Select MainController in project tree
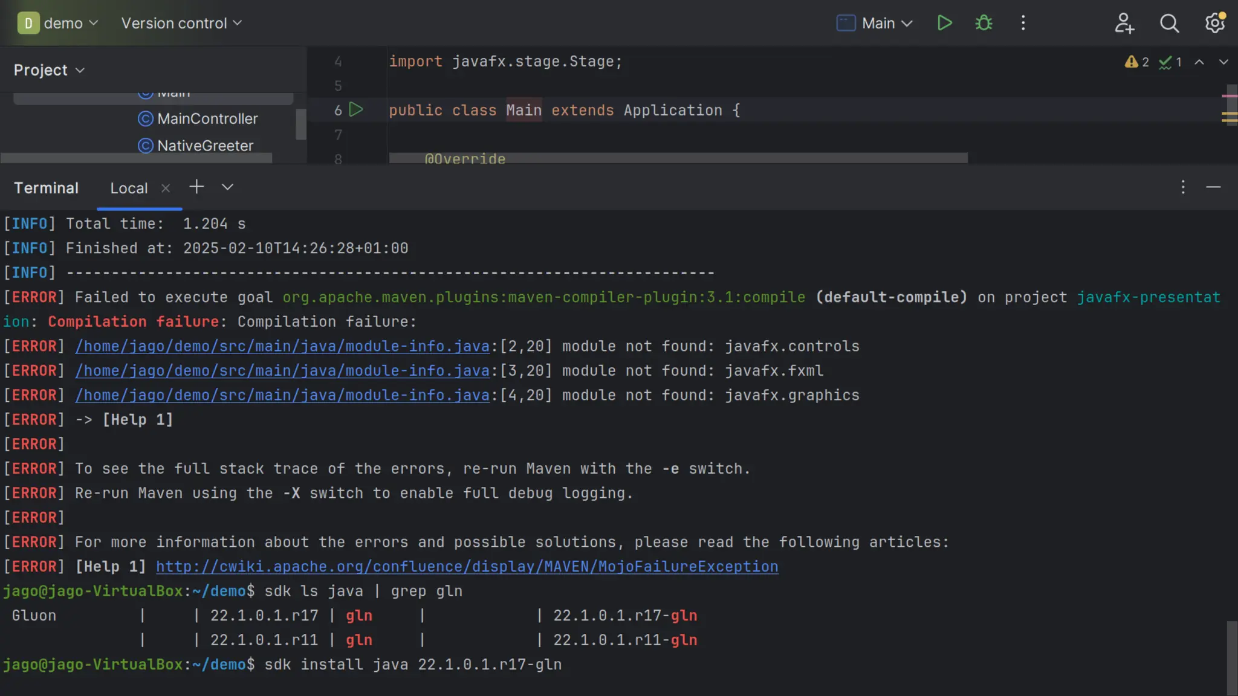The height and width of the screenshot is (696, 1238). tap(207, 118)
